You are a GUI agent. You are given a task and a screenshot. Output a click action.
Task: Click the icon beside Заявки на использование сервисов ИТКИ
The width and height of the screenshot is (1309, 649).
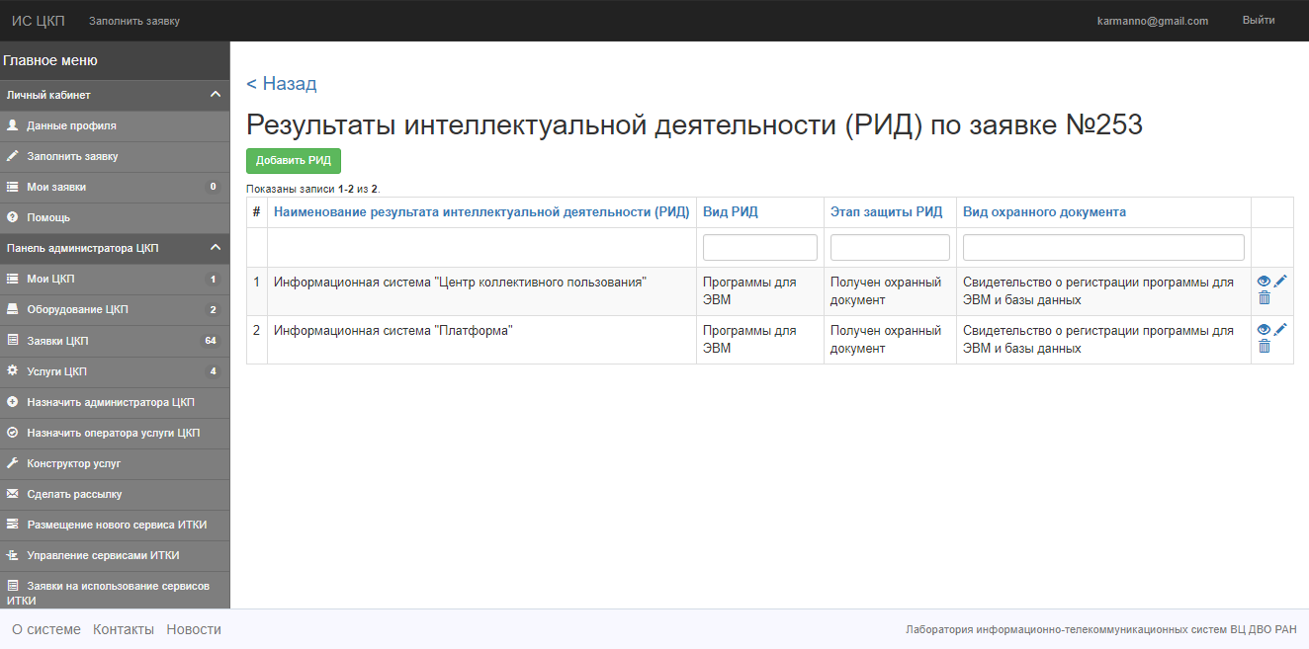[x=13, y=586]
